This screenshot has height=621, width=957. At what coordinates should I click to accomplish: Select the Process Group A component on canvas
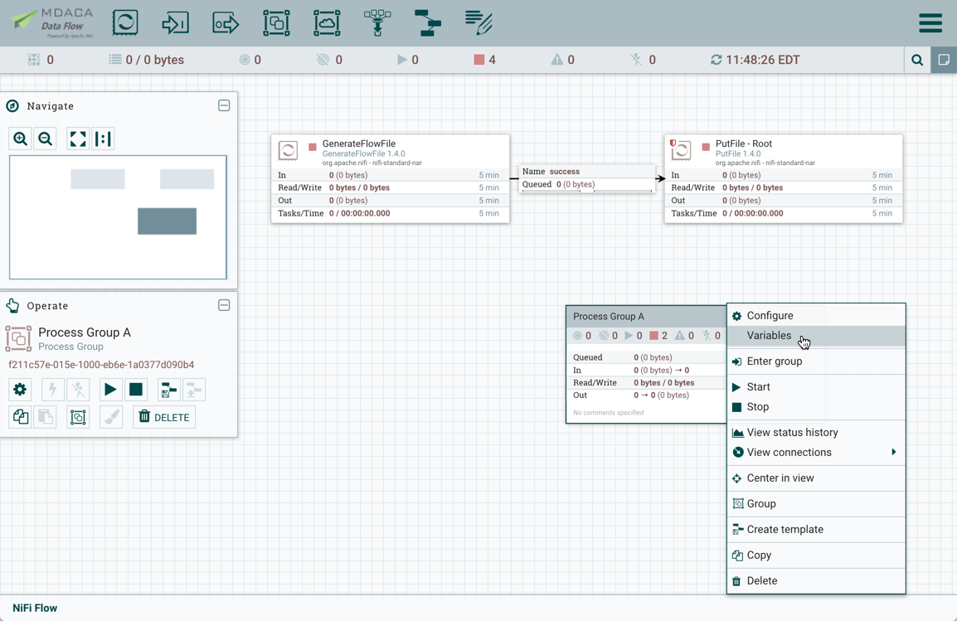646,317
